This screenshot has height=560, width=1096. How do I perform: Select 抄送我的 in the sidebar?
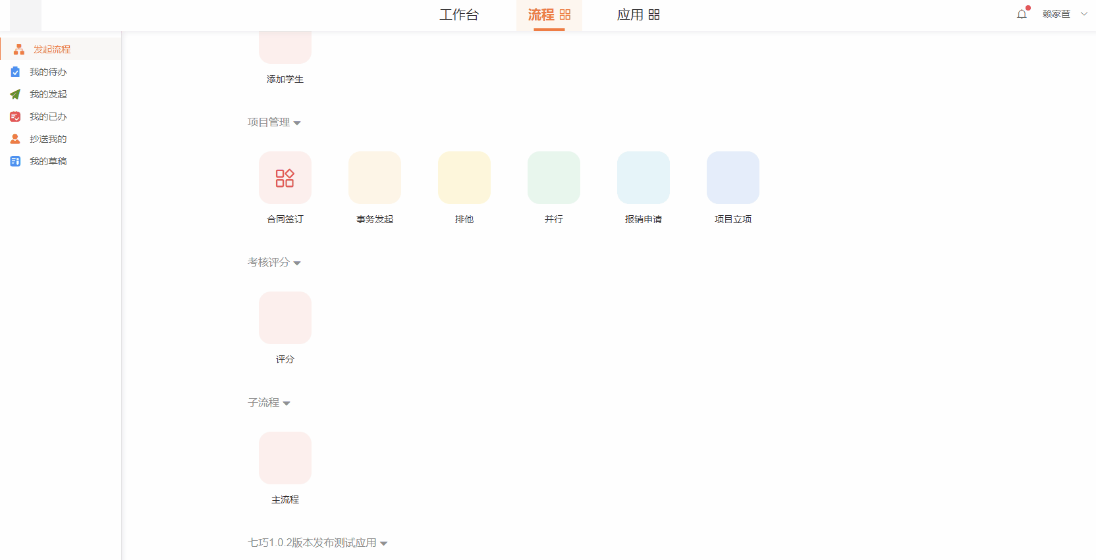point(61,139)
